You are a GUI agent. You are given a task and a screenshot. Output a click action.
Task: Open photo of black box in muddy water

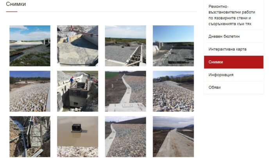coord(77,137)
